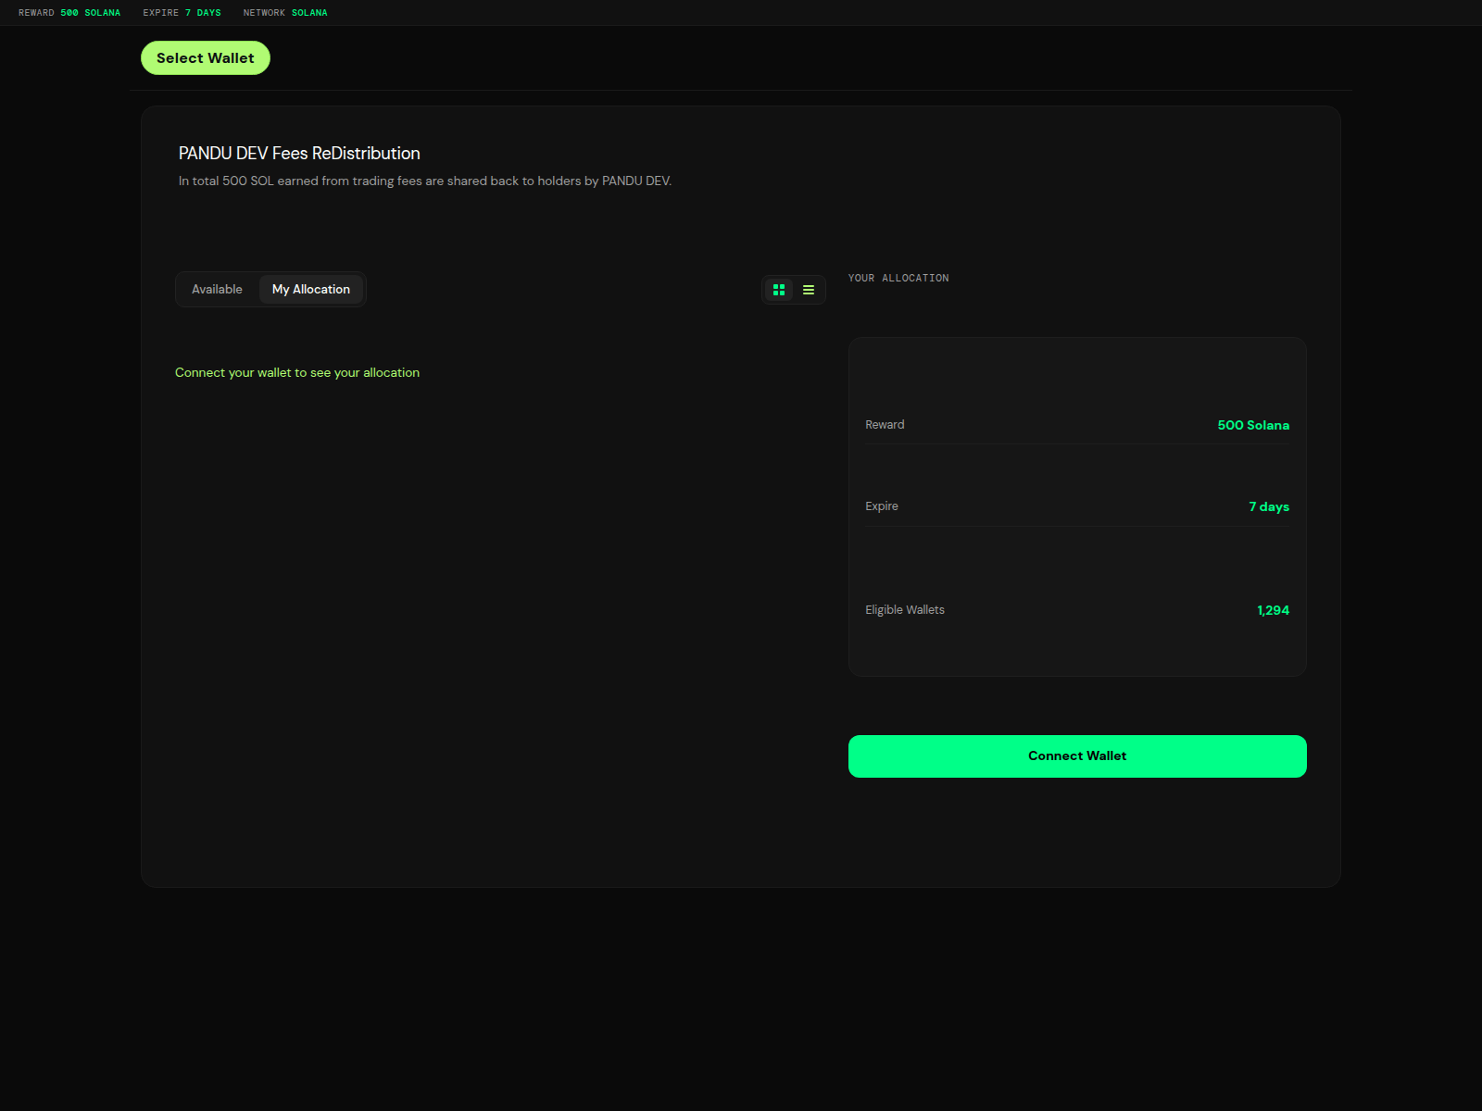Click the EXPIRE 7 DAYS top bar item
The image size is (1482, 1111).
(182, 13)
